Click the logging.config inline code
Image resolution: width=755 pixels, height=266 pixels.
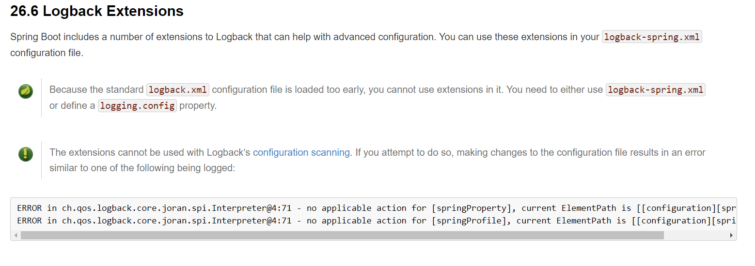pyautogui.click(x=137, y=106)
